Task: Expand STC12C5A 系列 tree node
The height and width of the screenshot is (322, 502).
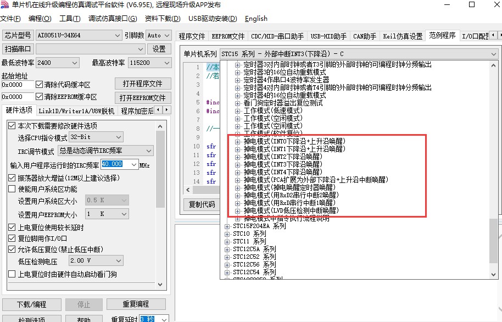Action: pos(227,249)
